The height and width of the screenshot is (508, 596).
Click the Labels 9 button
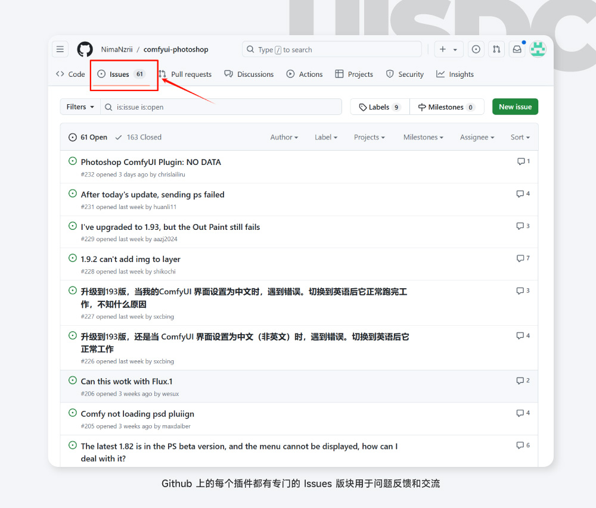click(380, 107)
